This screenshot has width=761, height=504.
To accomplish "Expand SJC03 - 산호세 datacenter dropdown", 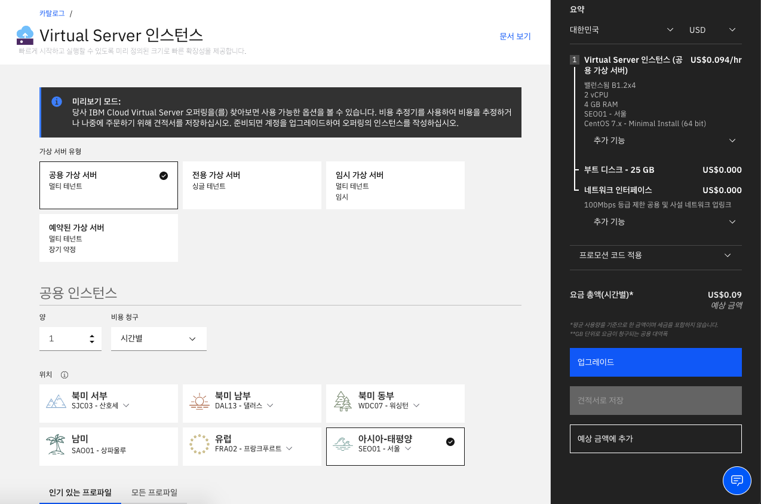I will [x=100, y=405].
